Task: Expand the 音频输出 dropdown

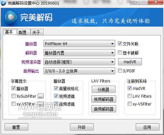Action: [79, 71]
